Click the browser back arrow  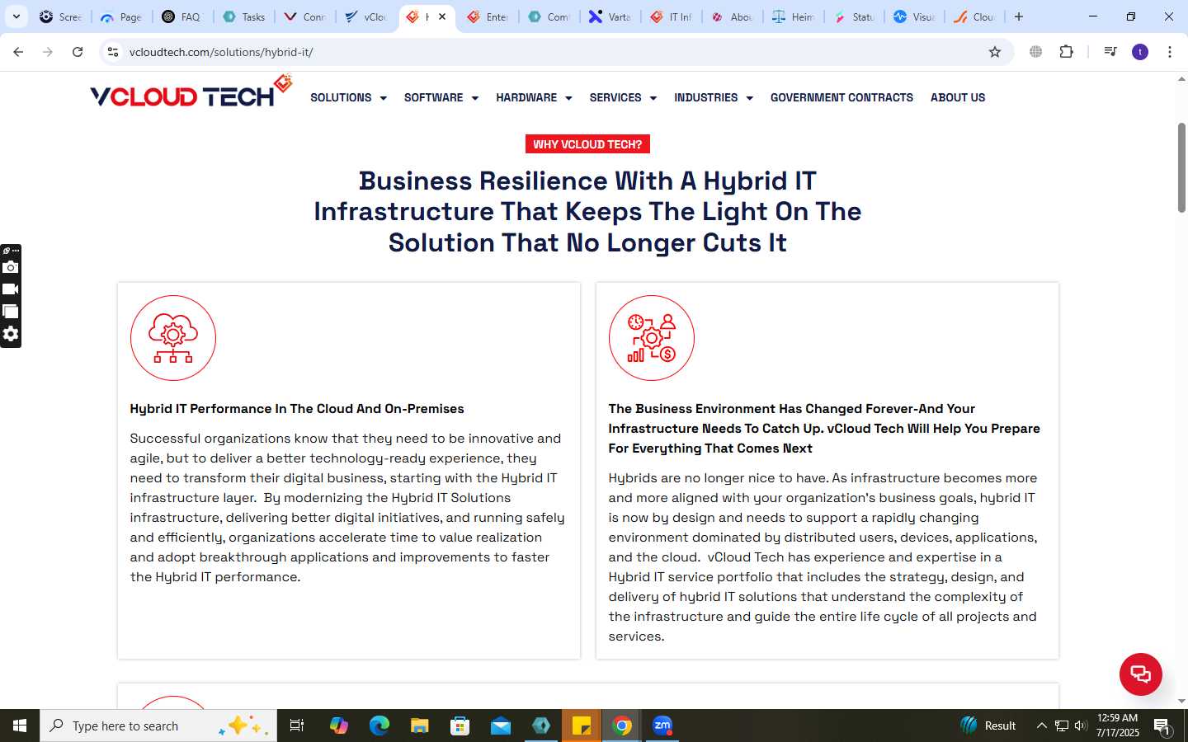18,52
